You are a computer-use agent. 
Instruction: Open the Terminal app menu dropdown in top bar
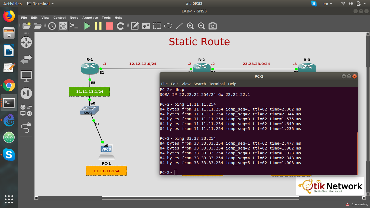[x=41, y=4]
